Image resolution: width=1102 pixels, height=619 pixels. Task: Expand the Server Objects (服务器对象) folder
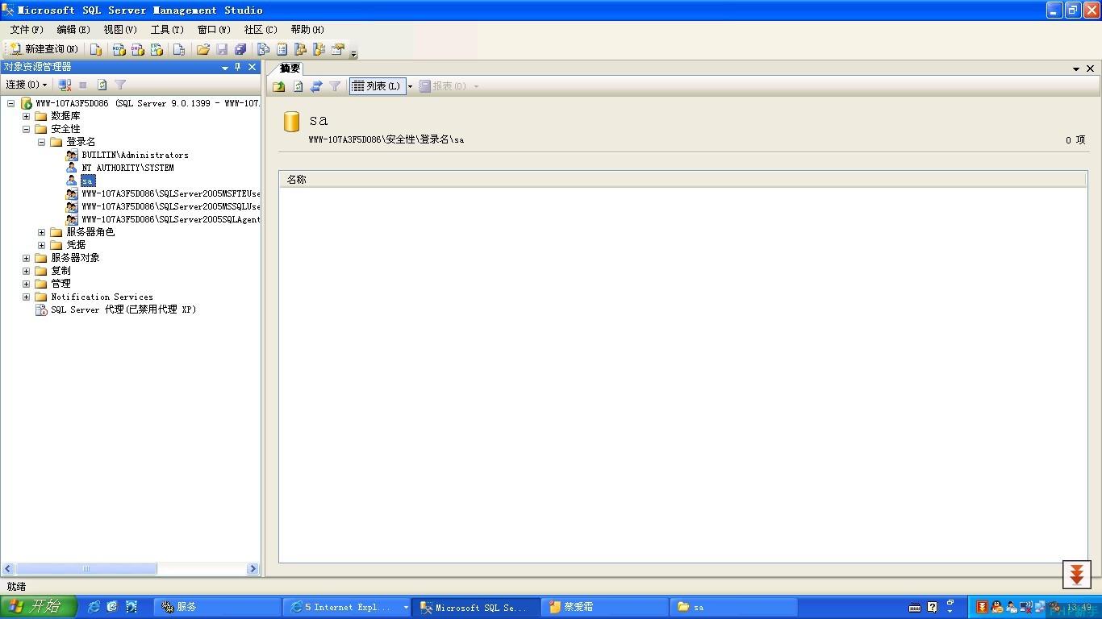[x=26, y=258]
